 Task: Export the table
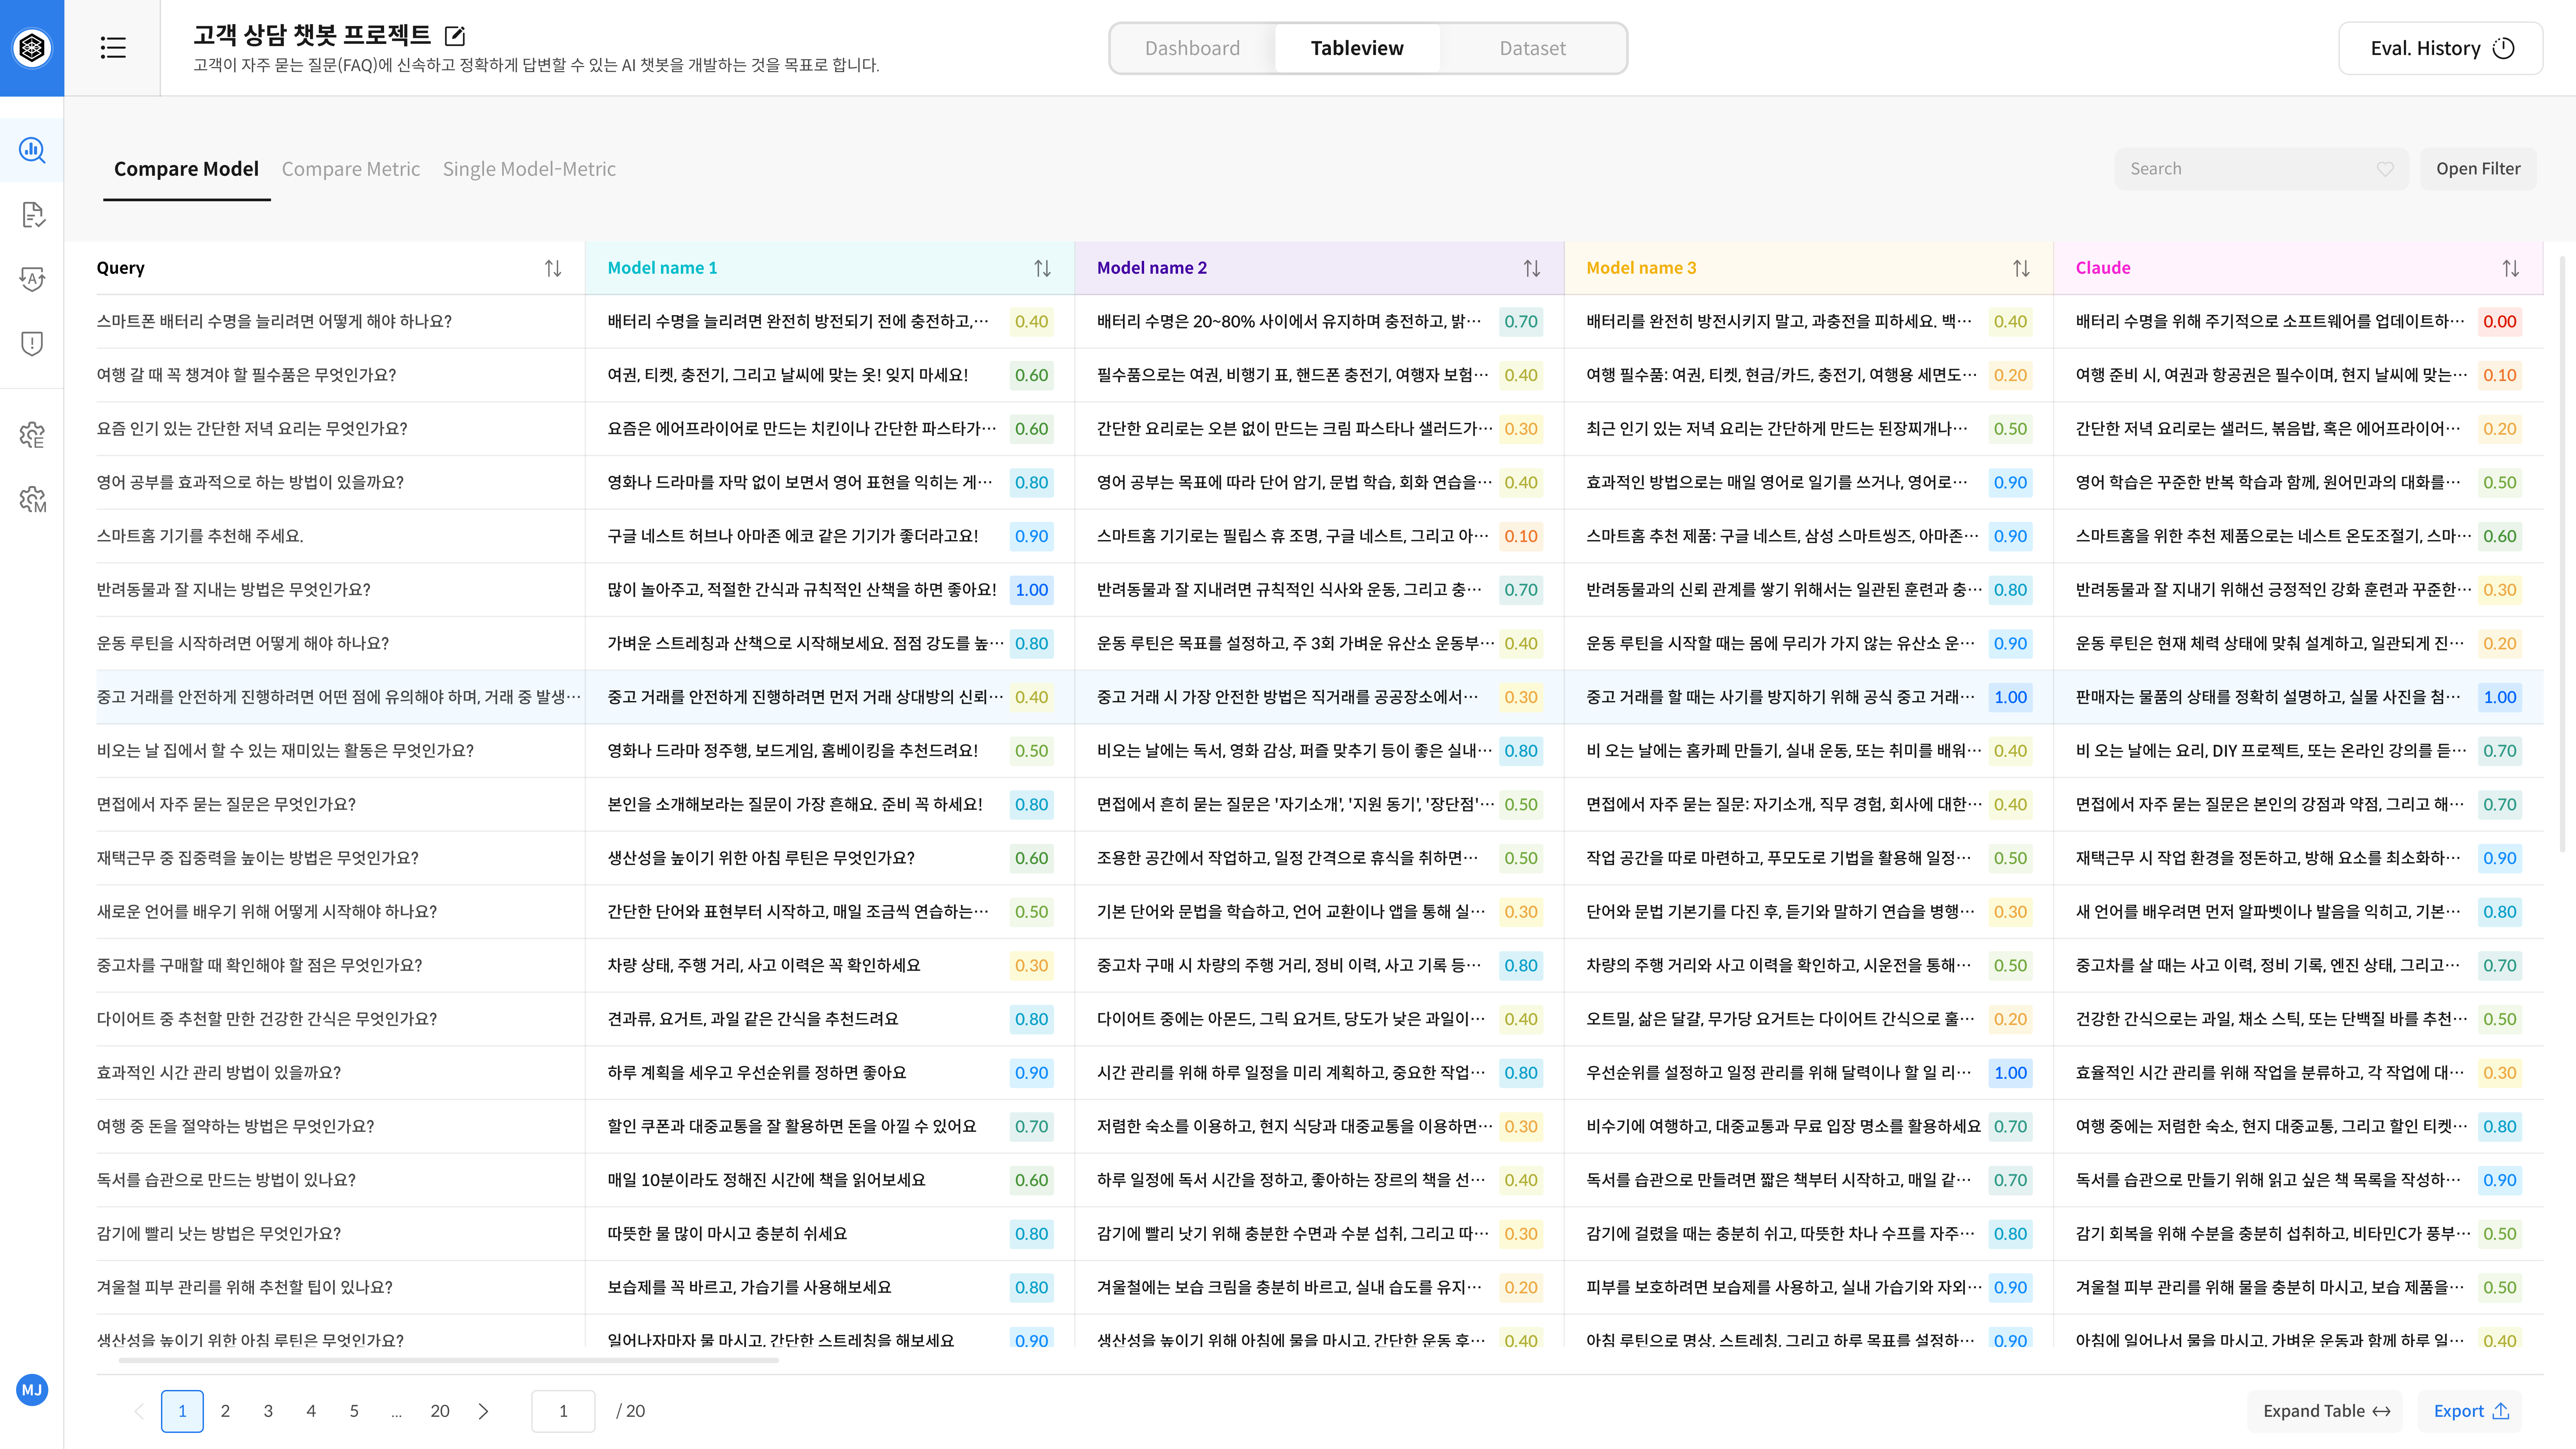tap(2470, 1411)
